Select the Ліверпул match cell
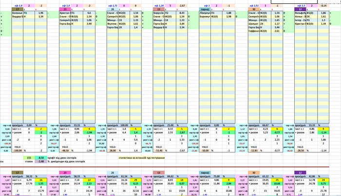This screenshot has width=341, height=196. [x=205, y=13]
